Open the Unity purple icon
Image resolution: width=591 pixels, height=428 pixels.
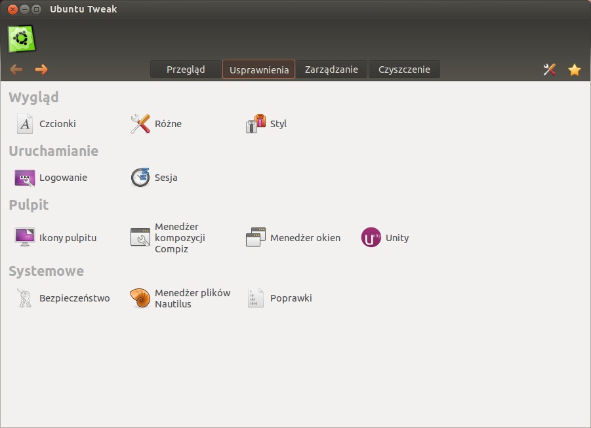[371, 237]
